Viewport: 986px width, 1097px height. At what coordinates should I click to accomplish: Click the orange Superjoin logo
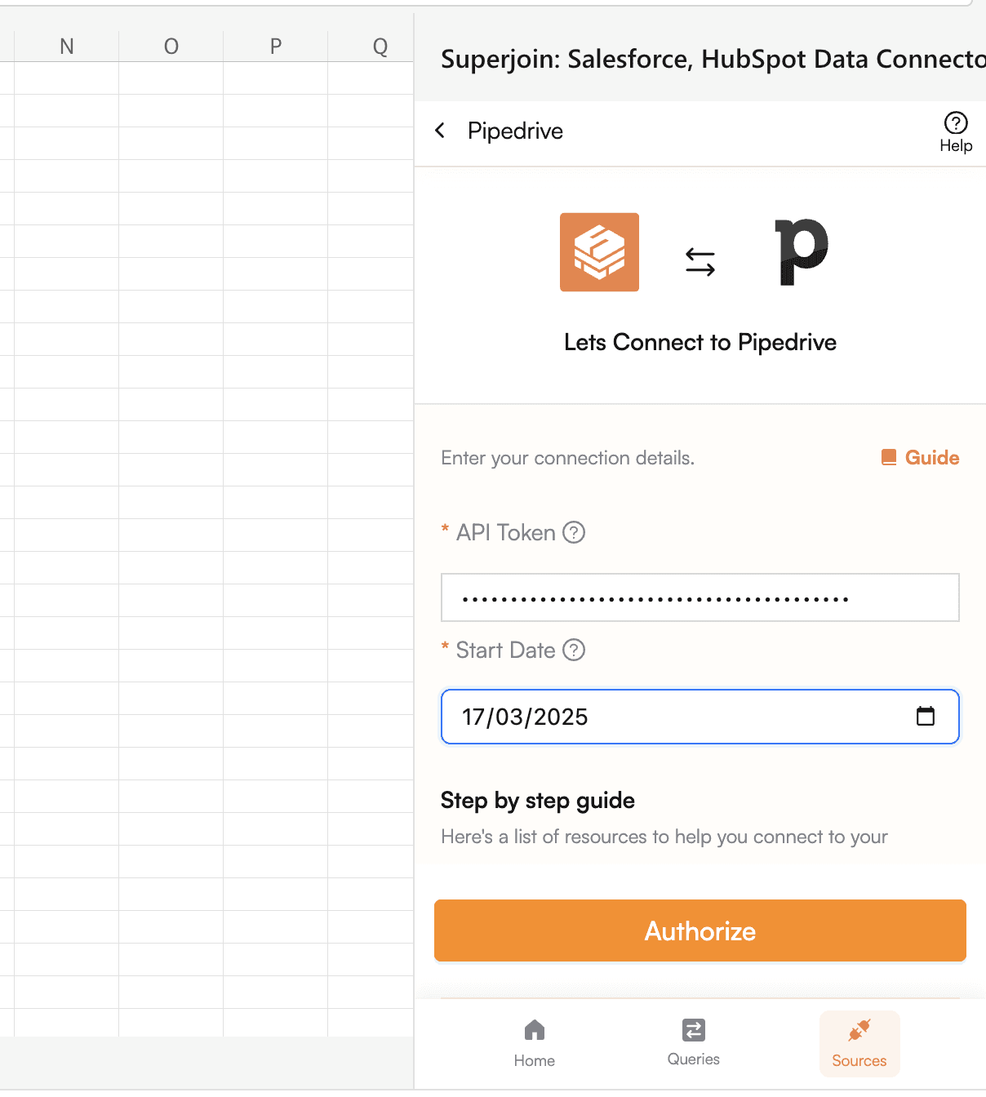(x=599, y=252)
